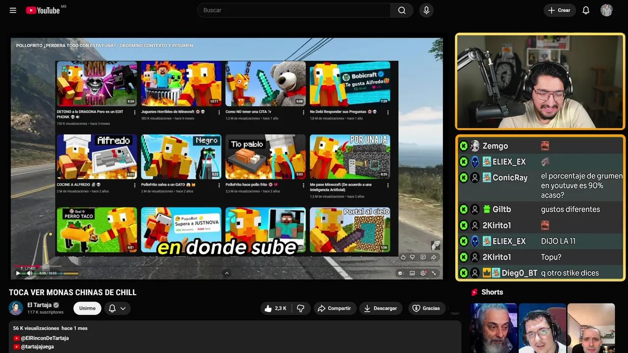
Task: Open the Gracias super thanks button
Action: (426, 308)
